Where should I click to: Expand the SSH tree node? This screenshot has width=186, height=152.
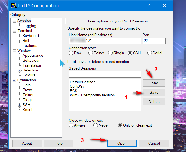click(19, 105)
